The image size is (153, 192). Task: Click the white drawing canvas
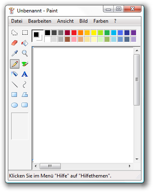click(83, 105)
